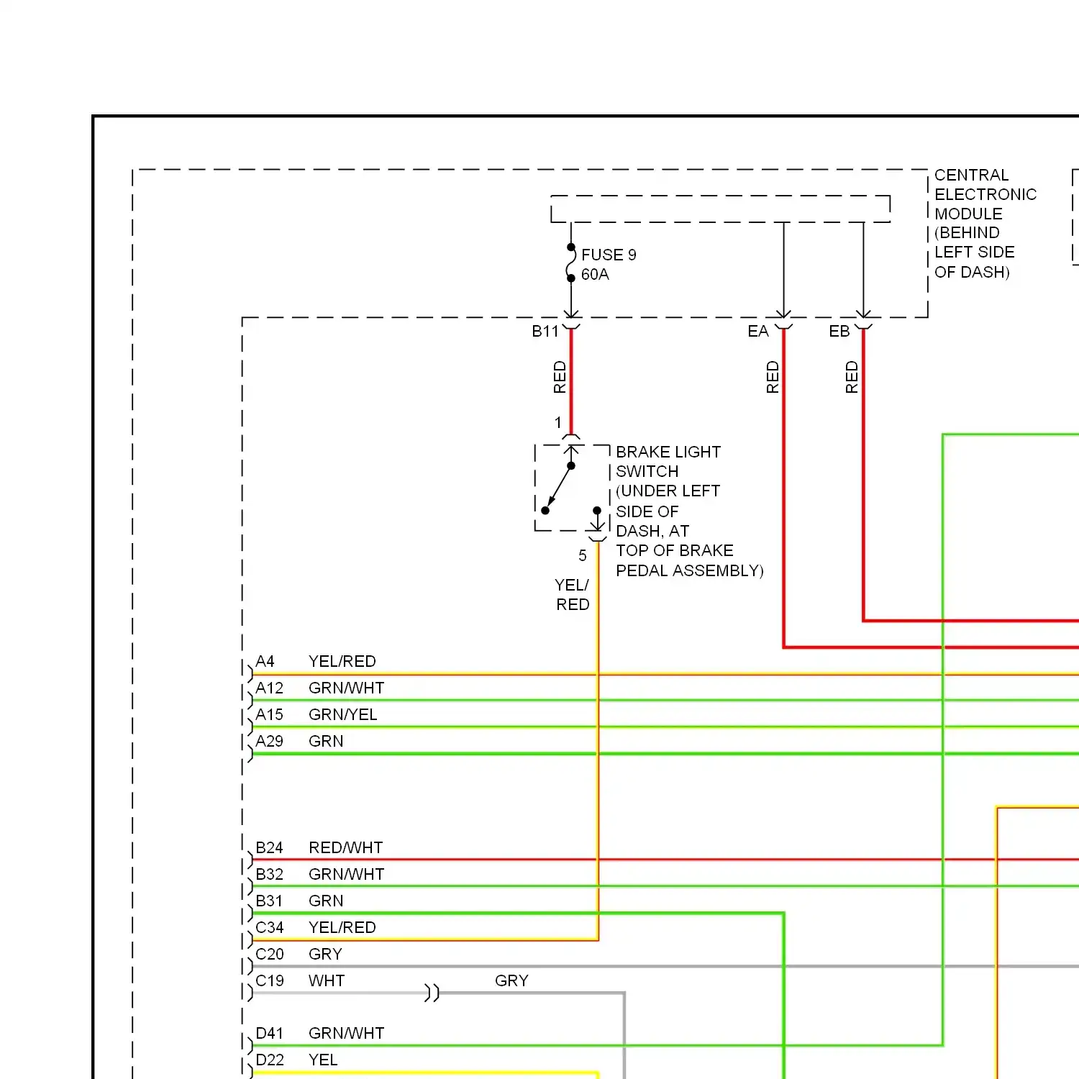Screen dimensions: 1079x1079
Task: Click the A4 pin label
Action: click(265, 661)
